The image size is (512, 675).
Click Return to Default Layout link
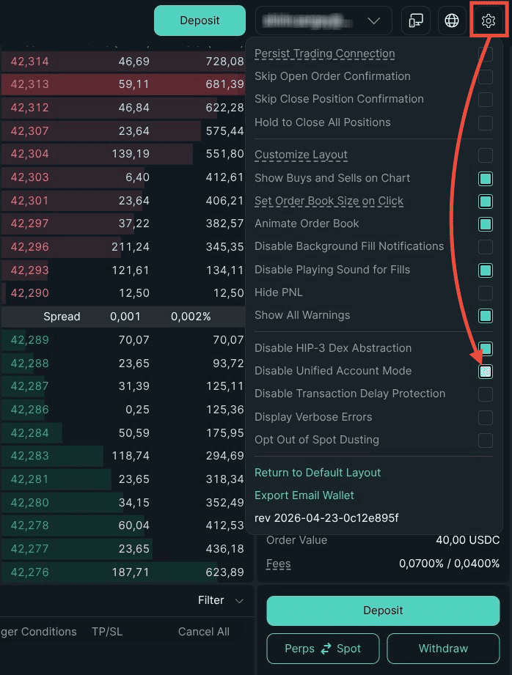[318, 473]
